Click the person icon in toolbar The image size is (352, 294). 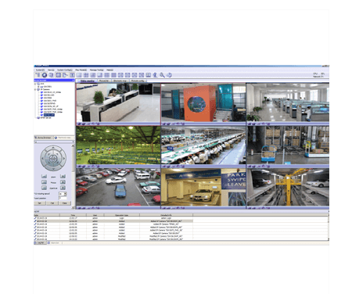pyautogui.click(x=155, y=75)
